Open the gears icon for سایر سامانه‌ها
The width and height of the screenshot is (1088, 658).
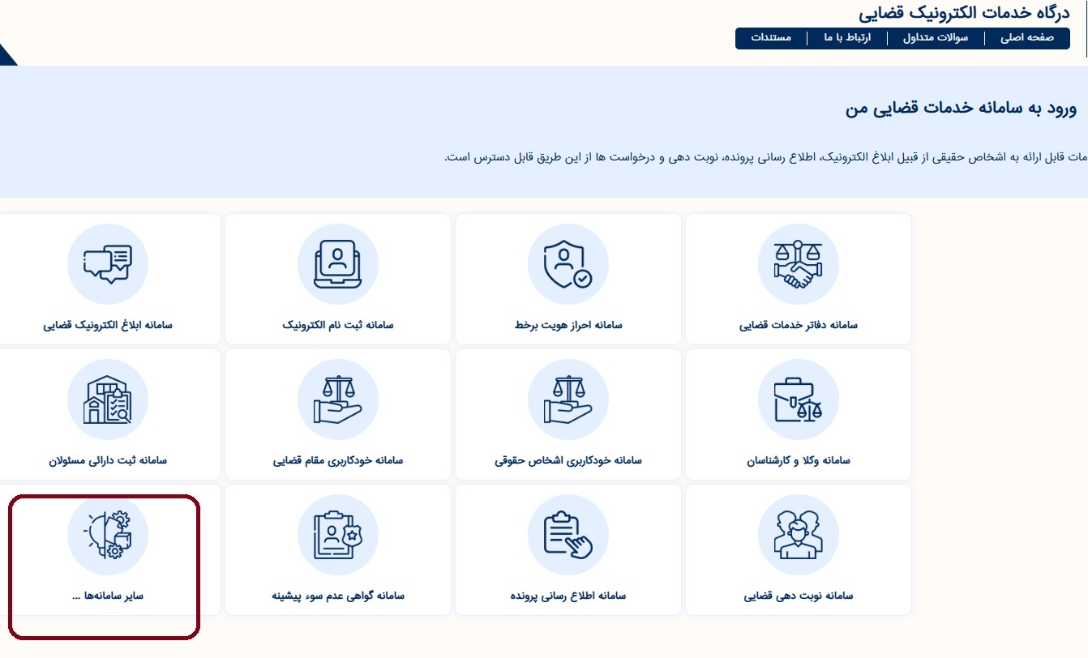pos(107,535)
